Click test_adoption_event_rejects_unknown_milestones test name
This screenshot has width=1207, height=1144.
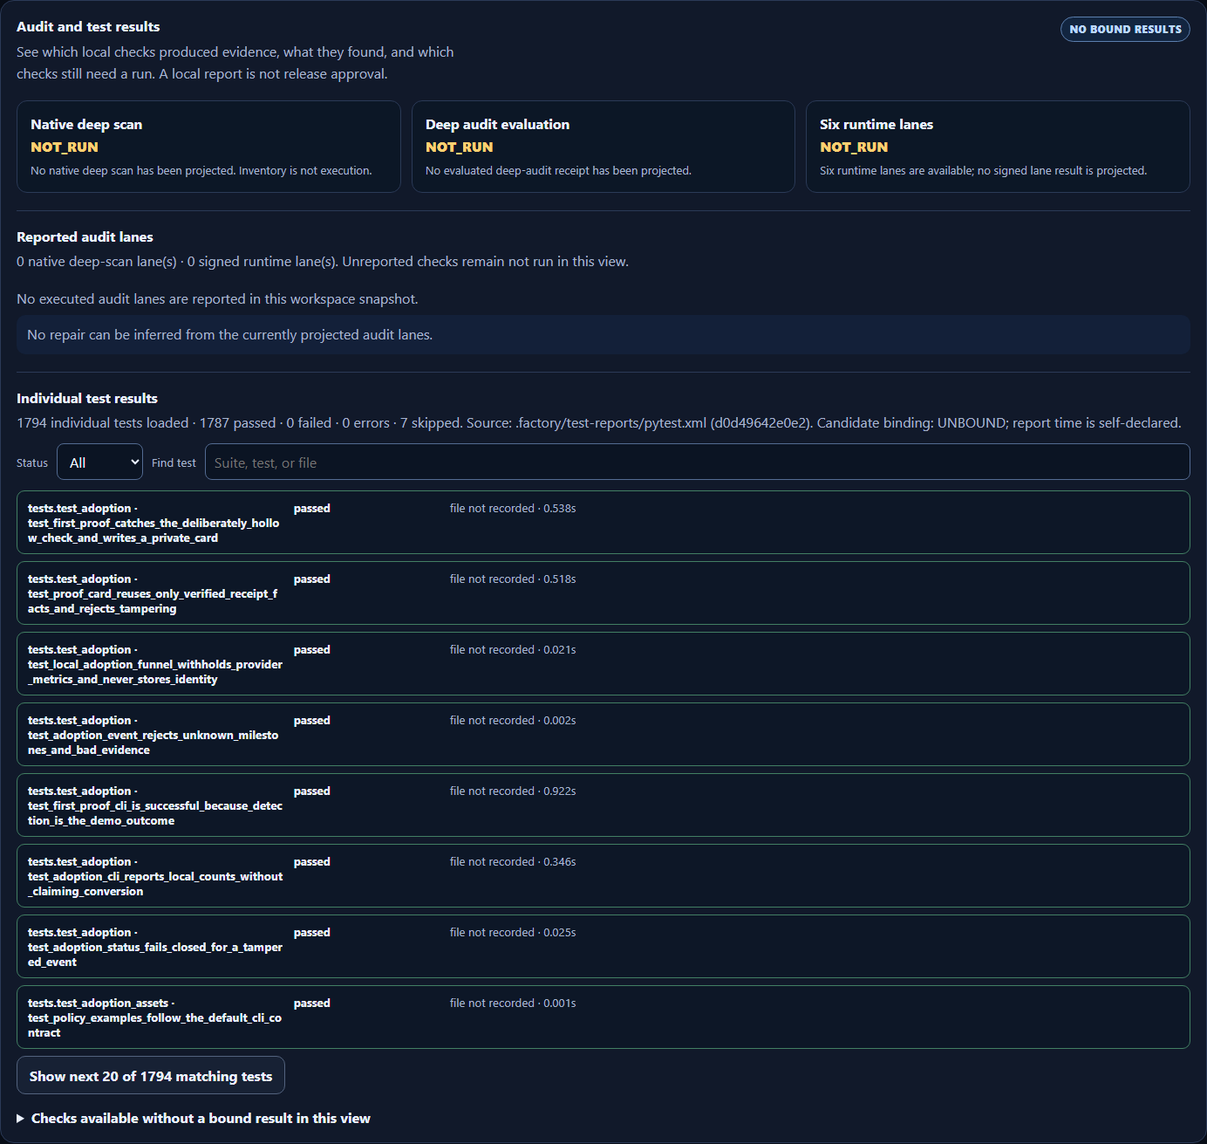tap(155, 735)
